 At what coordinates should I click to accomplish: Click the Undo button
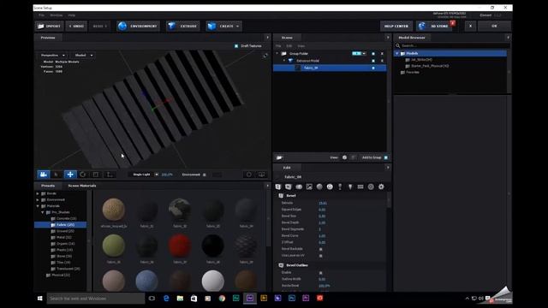click(76, 27)
